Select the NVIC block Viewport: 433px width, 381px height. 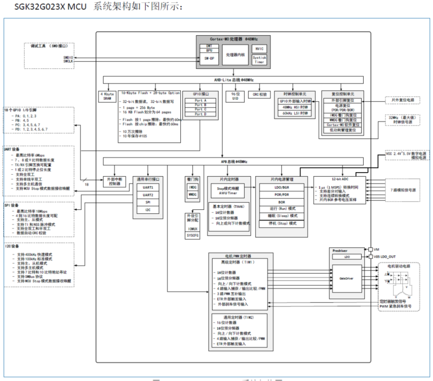coord(259,49)
